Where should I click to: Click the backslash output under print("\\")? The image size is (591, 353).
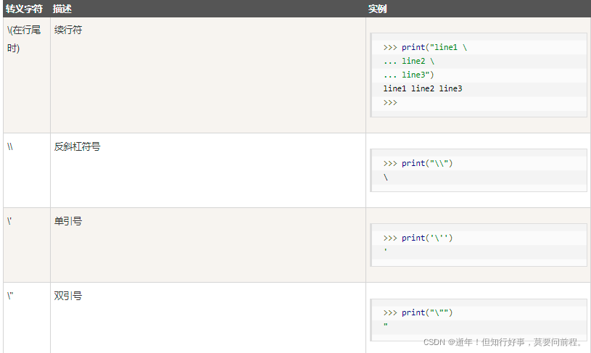click(386, 177)
